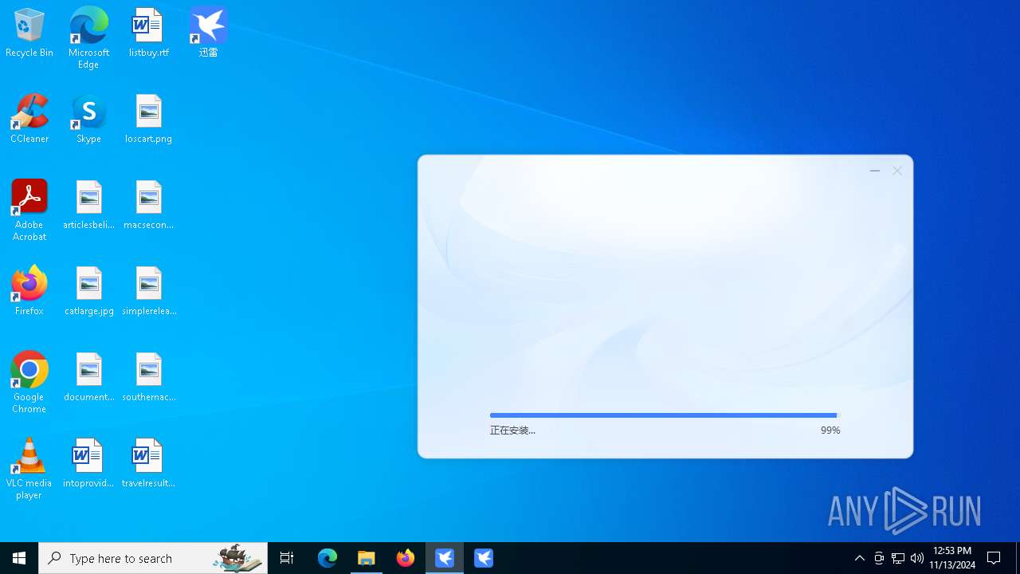Click the 正在安装... status text

point(512,431)
